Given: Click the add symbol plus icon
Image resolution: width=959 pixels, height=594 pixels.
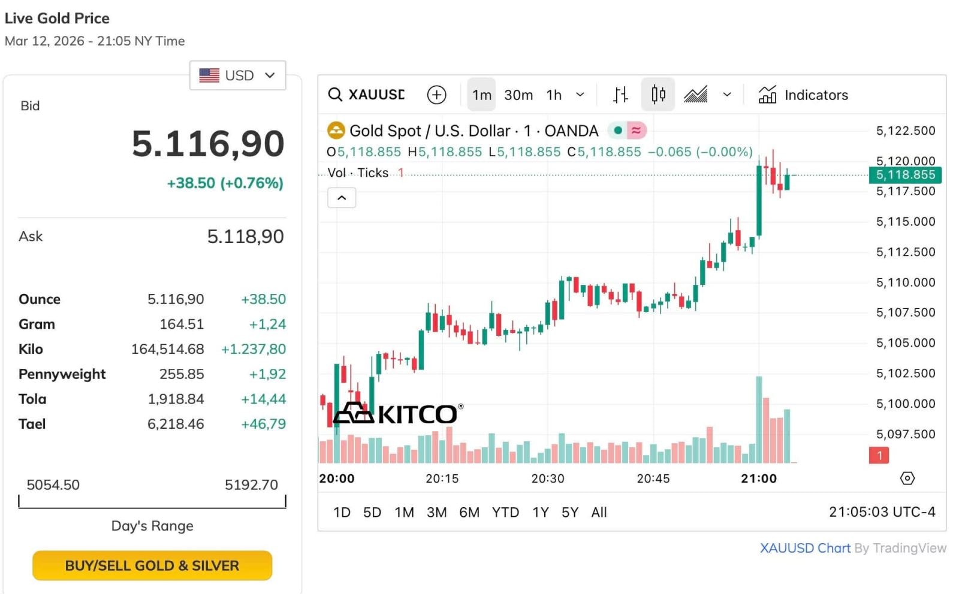Looking at the screenshot, I should pyautogui.click(x=436, y=95).
